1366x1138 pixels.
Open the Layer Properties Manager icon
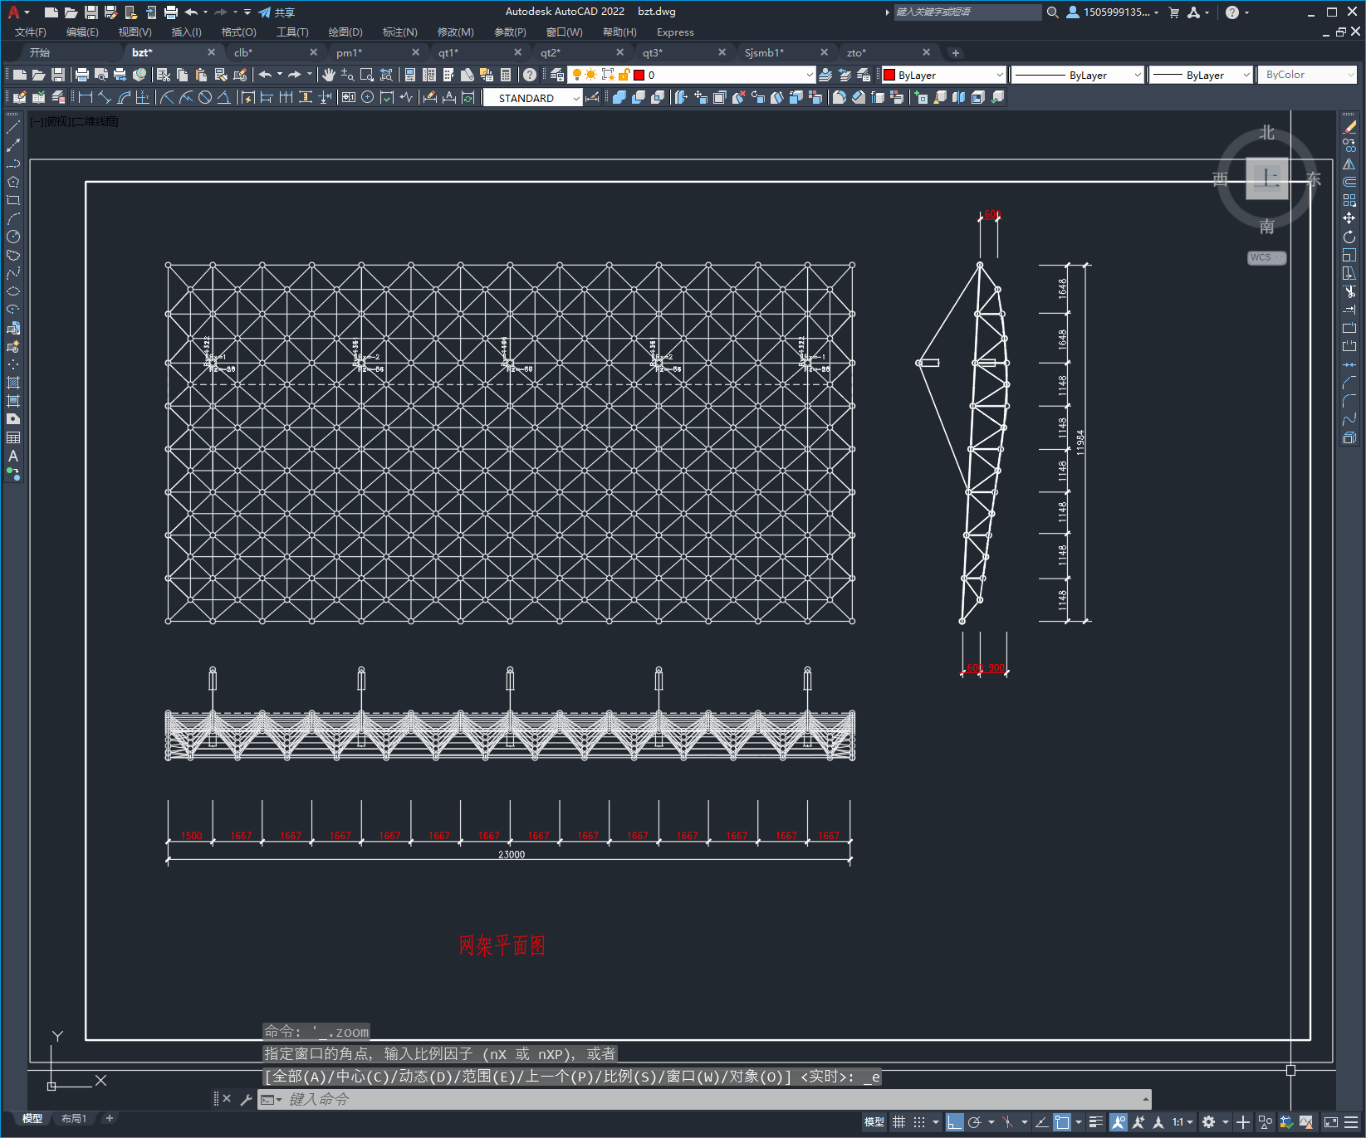click(x=557, y=75)
